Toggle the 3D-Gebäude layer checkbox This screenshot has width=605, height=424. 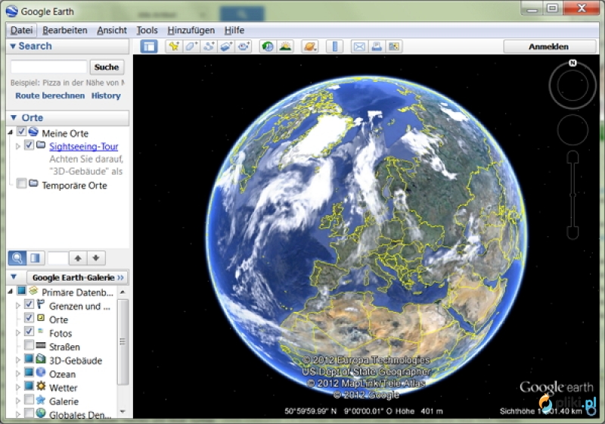29,359
